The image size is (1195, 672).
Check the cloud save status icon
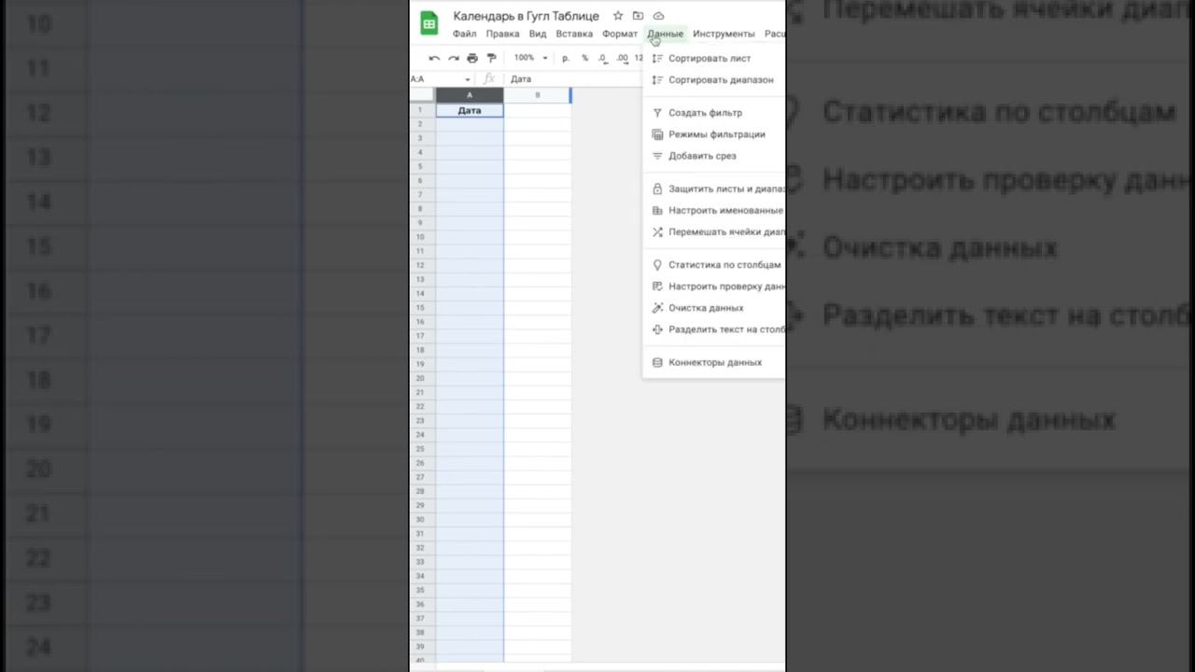click(x=658, y=16)
